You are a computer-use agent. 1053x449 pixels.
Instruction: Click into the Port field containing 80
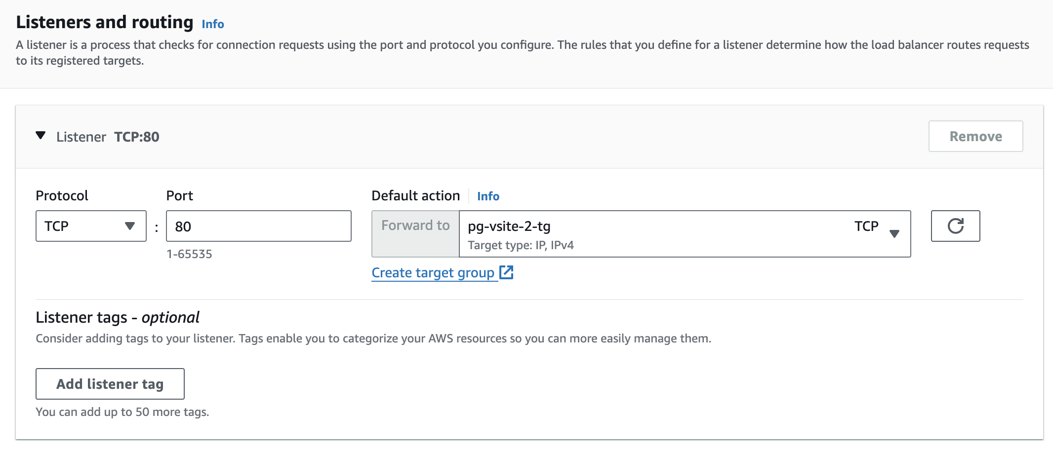pos(258,226)
